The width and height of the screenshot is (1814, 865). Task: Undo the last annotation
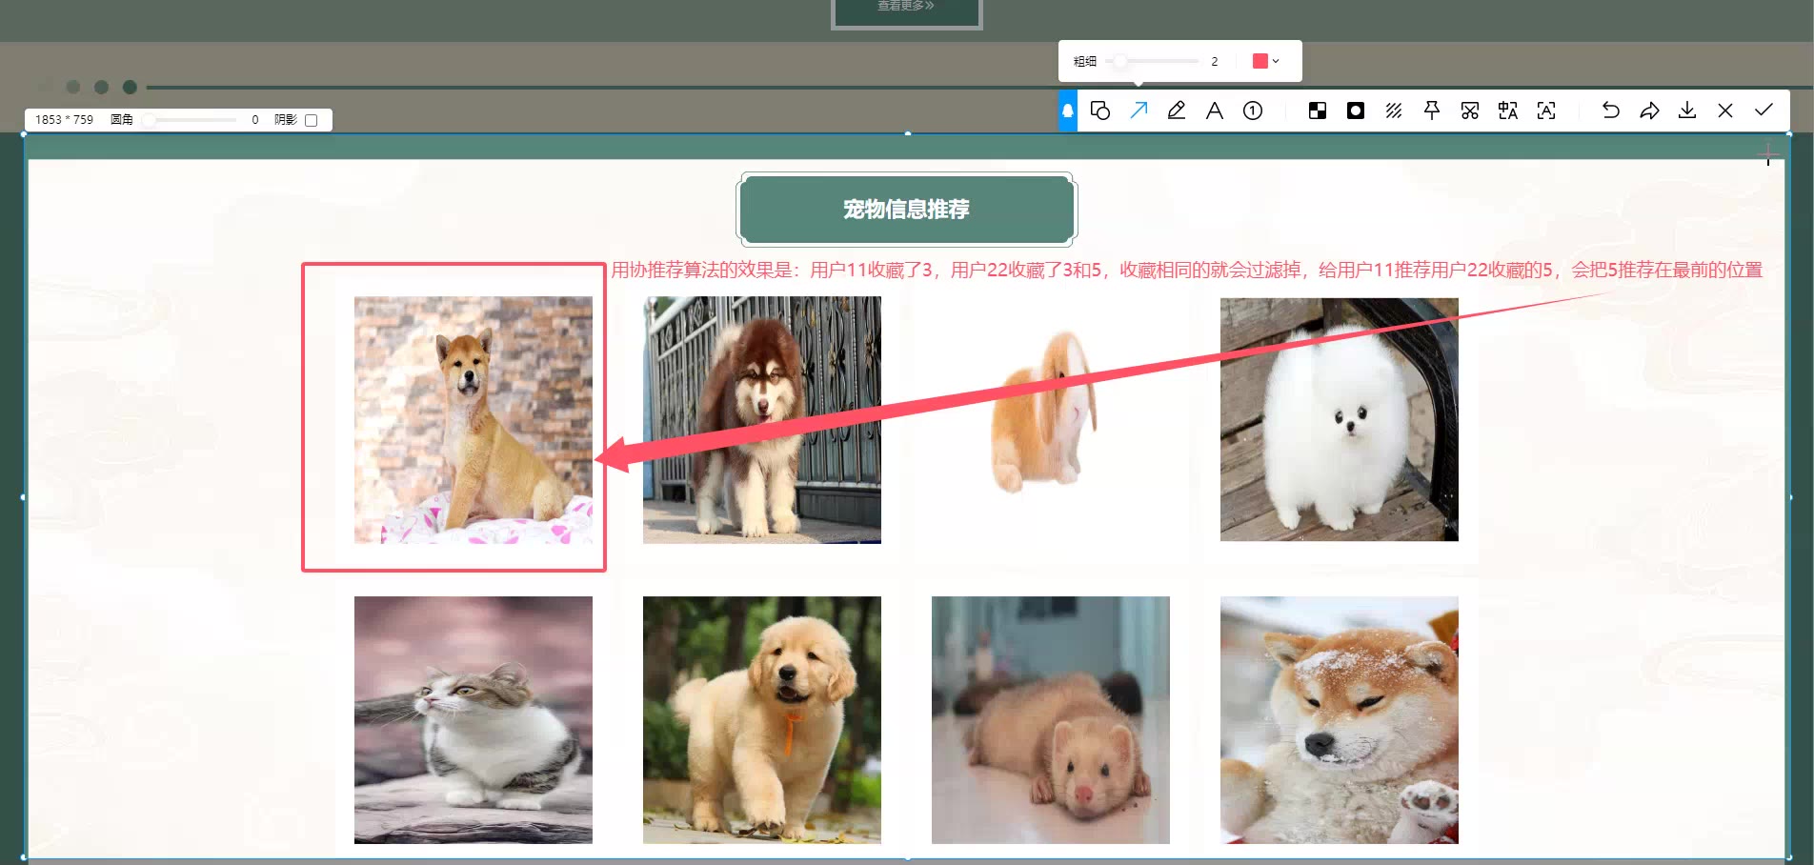[1611, 111]
